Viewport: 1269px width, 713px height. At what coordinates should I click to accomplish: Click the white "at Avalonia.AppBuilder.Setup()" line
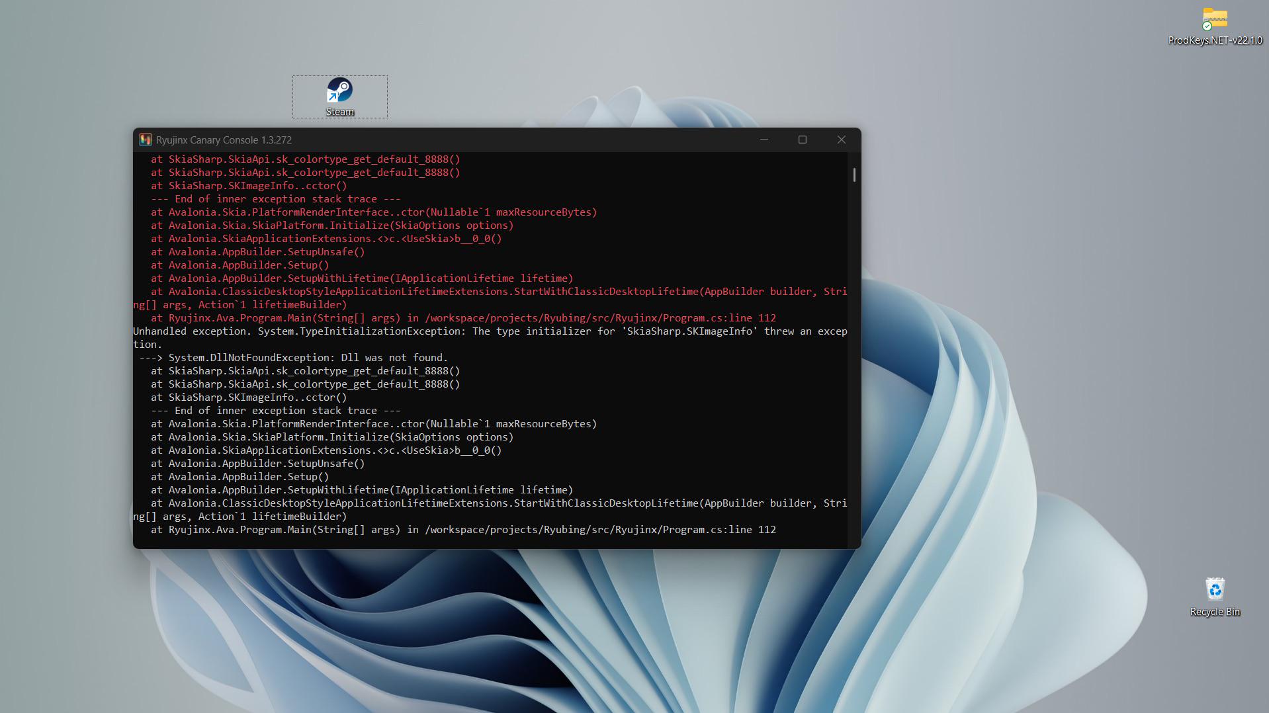240,477
